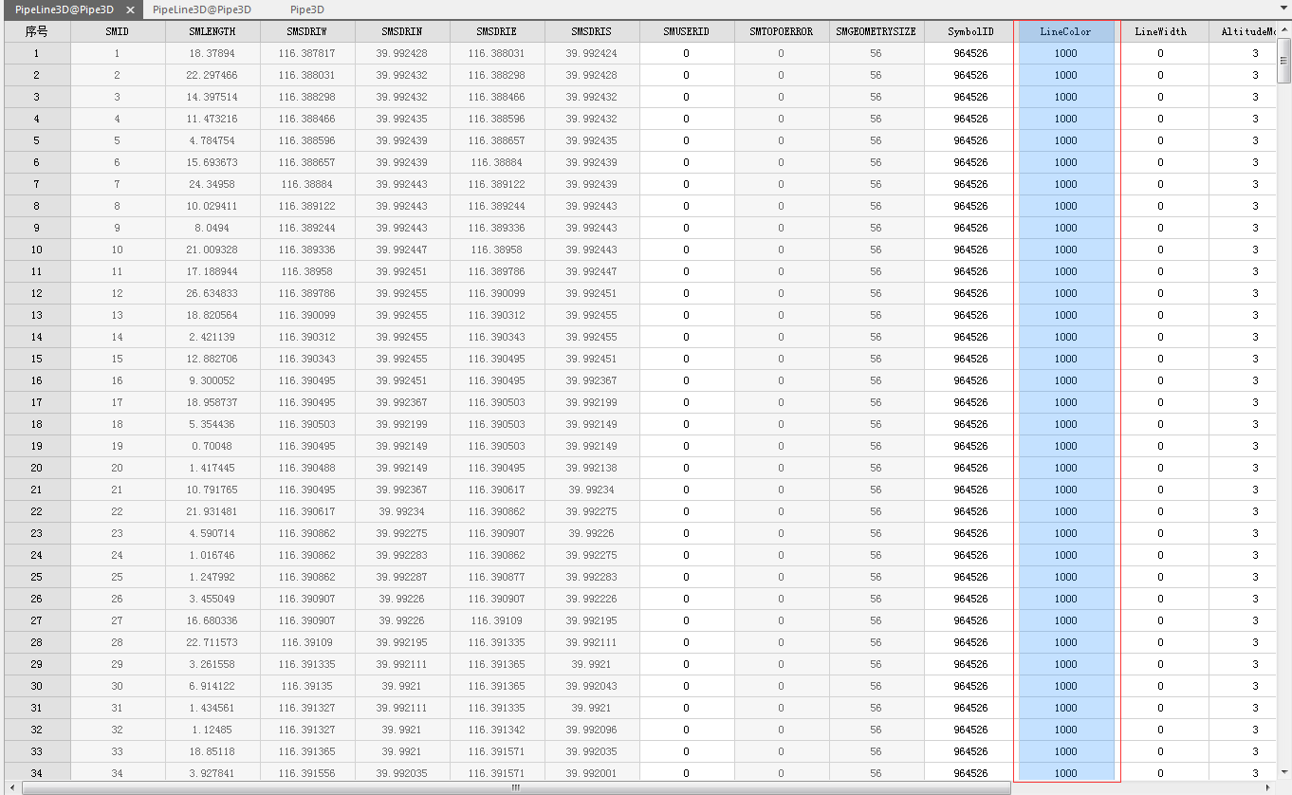Click SMLENGTH cell 11.473216
This screenshot has height=795, width=1292.
pyautogui.click(x=212, y=119)
